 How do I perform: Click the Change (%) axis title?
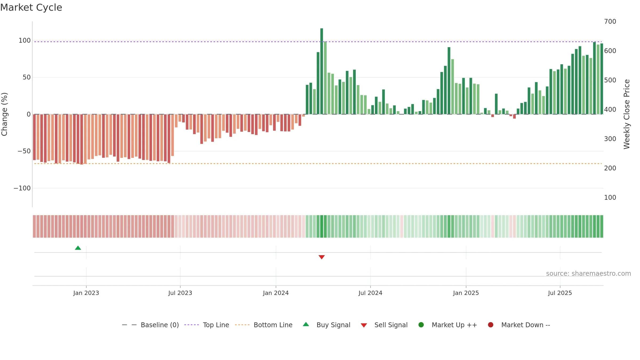pos(5,114)
